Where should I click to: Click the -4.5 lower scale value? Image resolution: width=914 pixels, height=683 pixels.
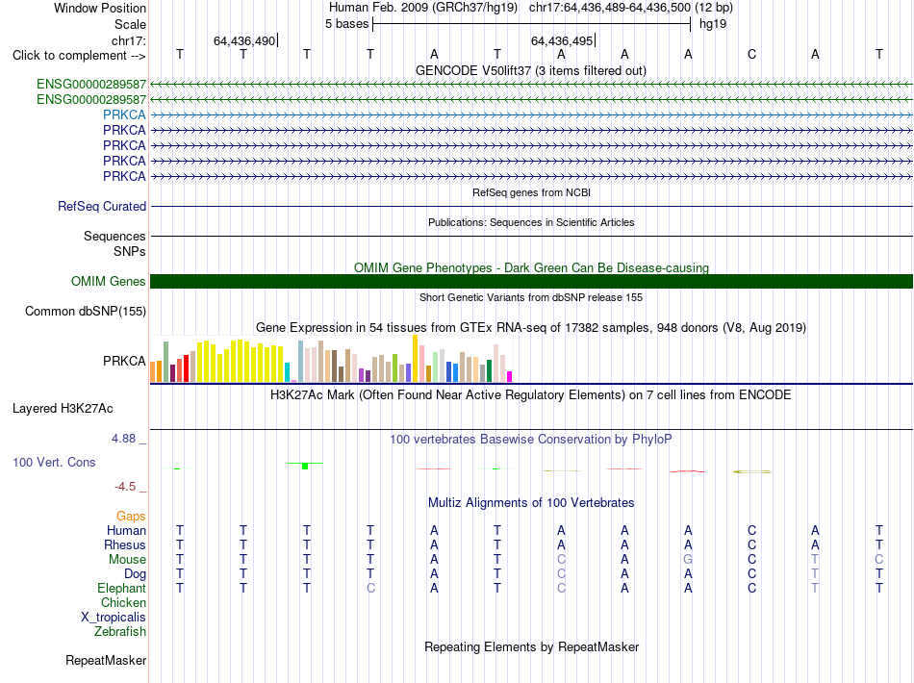coord(125,486)
